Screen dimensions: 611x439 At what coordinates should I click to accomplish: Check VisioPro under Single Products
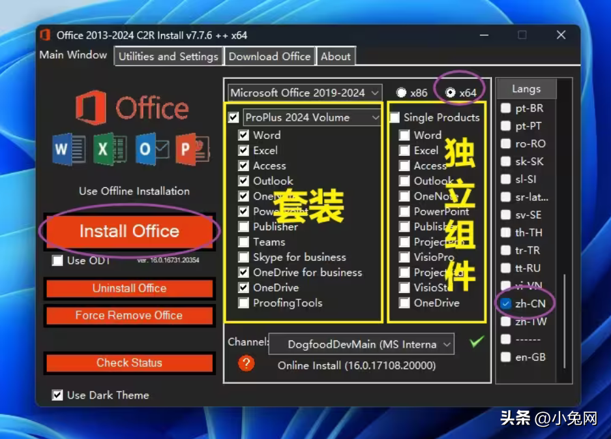pyautogui.click(x=404, y=257)
